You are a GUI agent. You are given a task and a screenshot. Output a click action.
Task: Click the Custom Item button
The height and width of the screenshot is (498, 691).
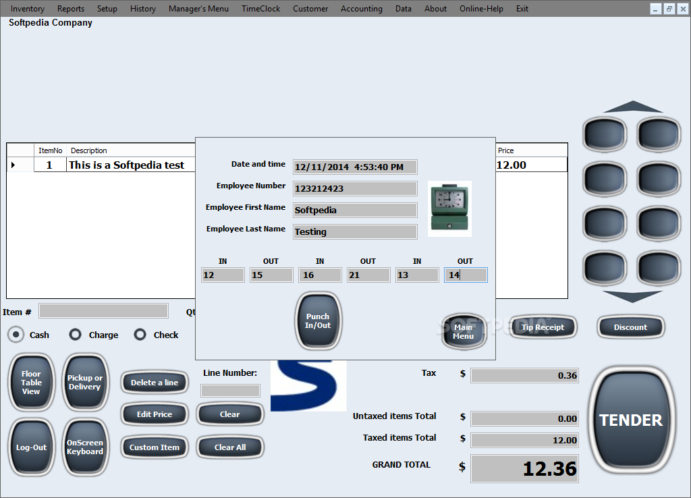(x=155, y=447)
